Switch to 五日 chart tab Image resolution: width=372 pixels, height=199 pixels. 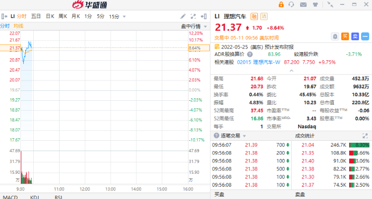[36, 16]
